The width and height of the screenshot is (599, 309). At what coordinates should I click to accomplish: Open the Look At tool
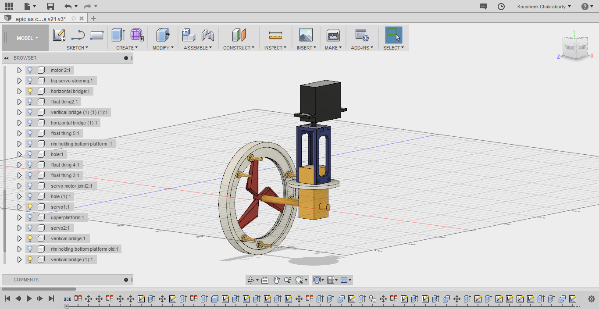click(265, 280)
